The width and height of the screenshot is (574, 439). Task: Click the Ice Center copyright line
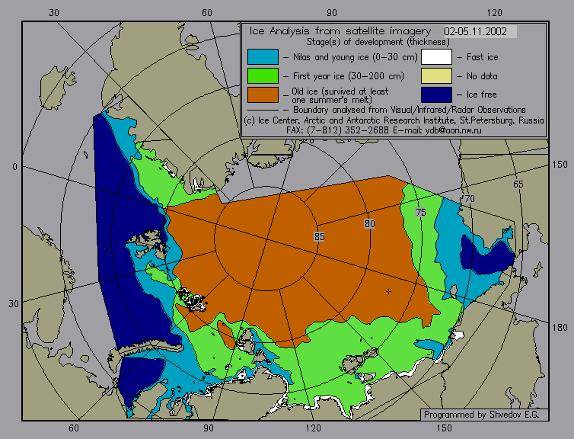[x=394, y=120]
